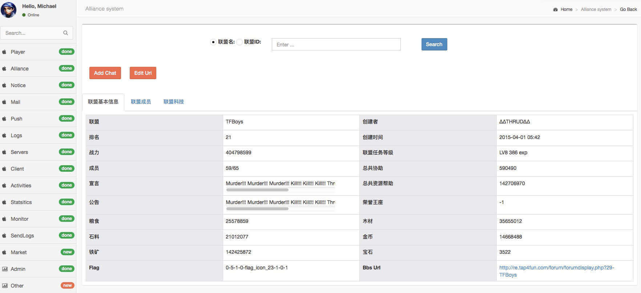Select the 联盟ID radio button
Image resolution: width=641 pixels, height=293 pixels.
pyautogui.click(x=239, y=42)
